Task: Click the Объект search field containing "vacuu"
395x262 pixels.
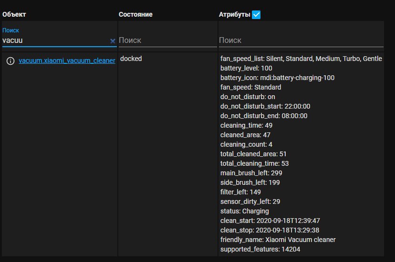Action: (x=55, y=41)
